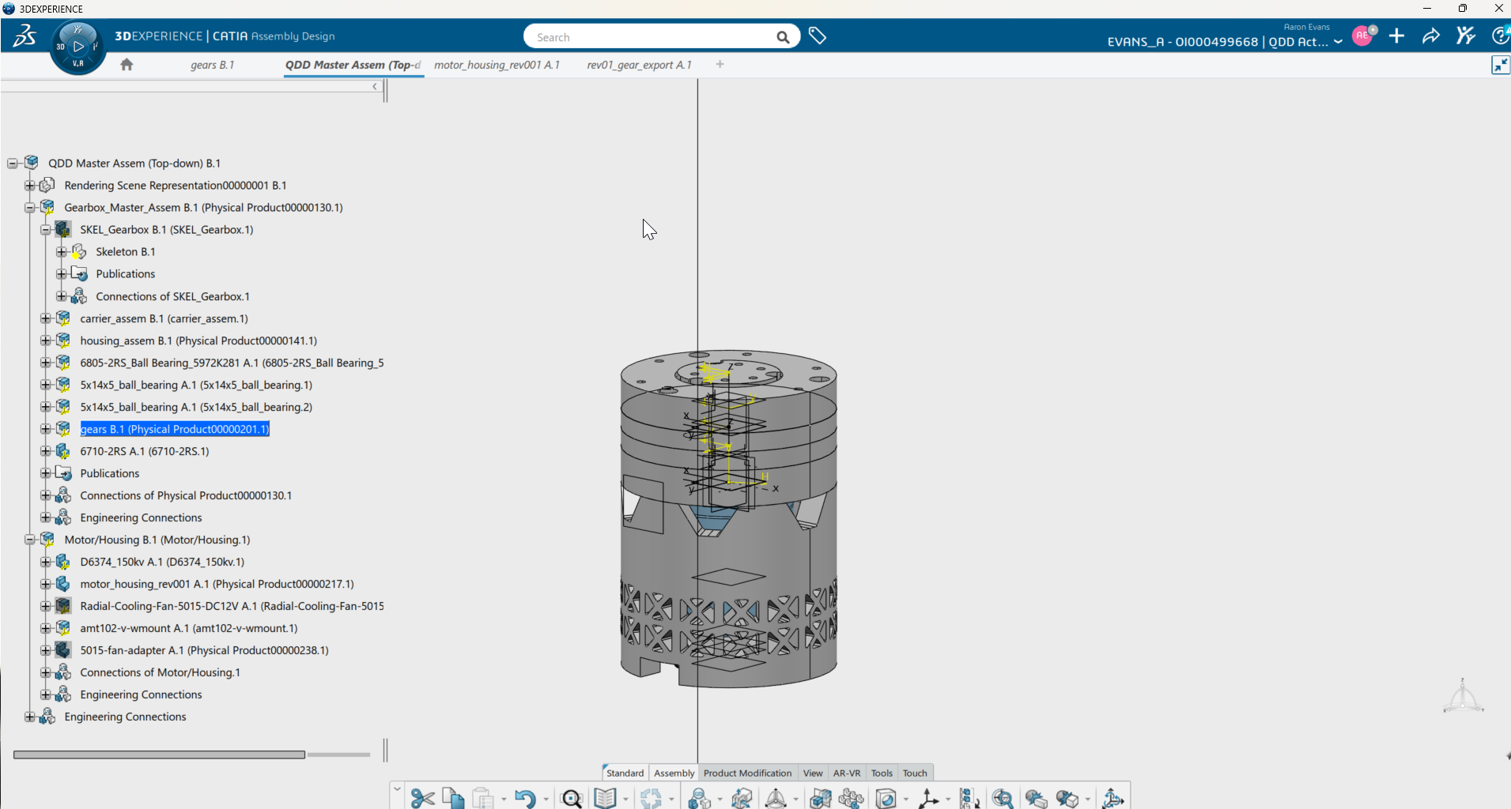Click the Cut scissors icon
The width and height of the screenshot is (1511, 809).
coord(422,799)
